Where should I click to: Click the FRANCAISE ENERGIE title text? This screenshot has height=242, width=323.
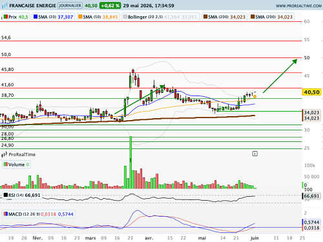coord(32,6)
